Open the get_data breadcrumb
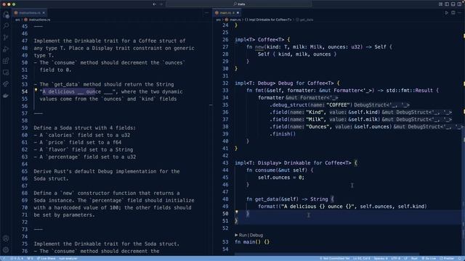Image resolution: width=465 pixels, height=261 pixels. 304,20
